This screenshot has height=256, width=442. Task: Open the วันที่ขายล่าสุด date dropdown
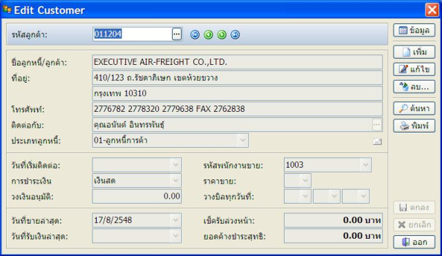175,220
